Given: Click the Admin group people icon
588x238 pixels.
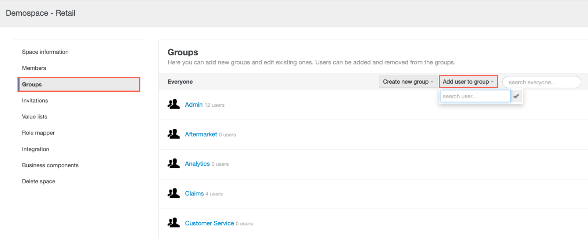Looking at the screenshot, I should click(173, 104).
